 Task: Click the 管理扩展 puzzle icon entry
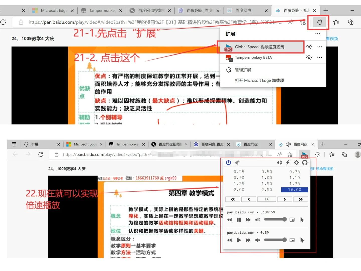click(228, 70)
